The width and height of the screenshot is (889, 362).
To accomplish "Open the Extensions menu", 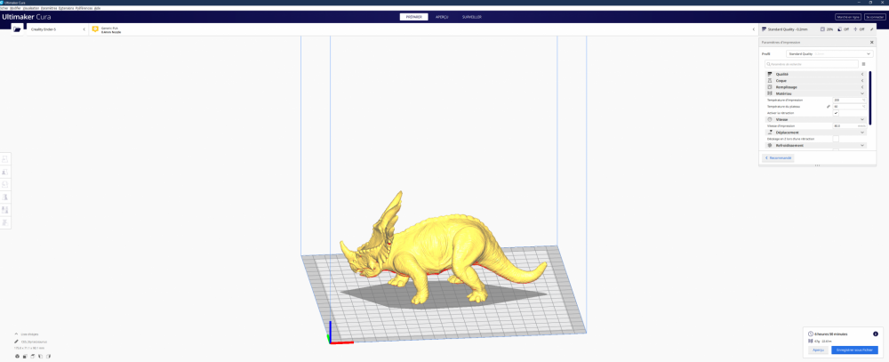I will coord(67,8).
